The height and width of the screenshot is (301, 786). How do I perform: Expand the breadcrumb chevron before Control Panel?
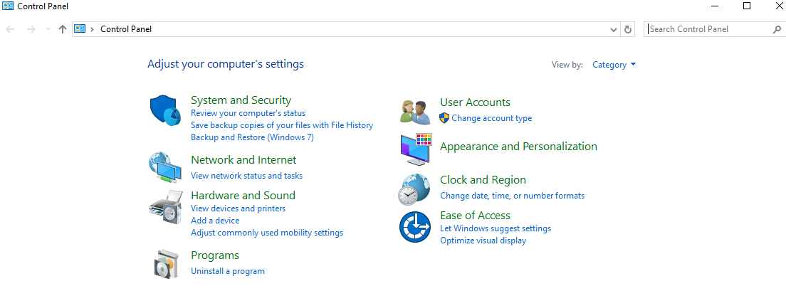tap(93, 29)
